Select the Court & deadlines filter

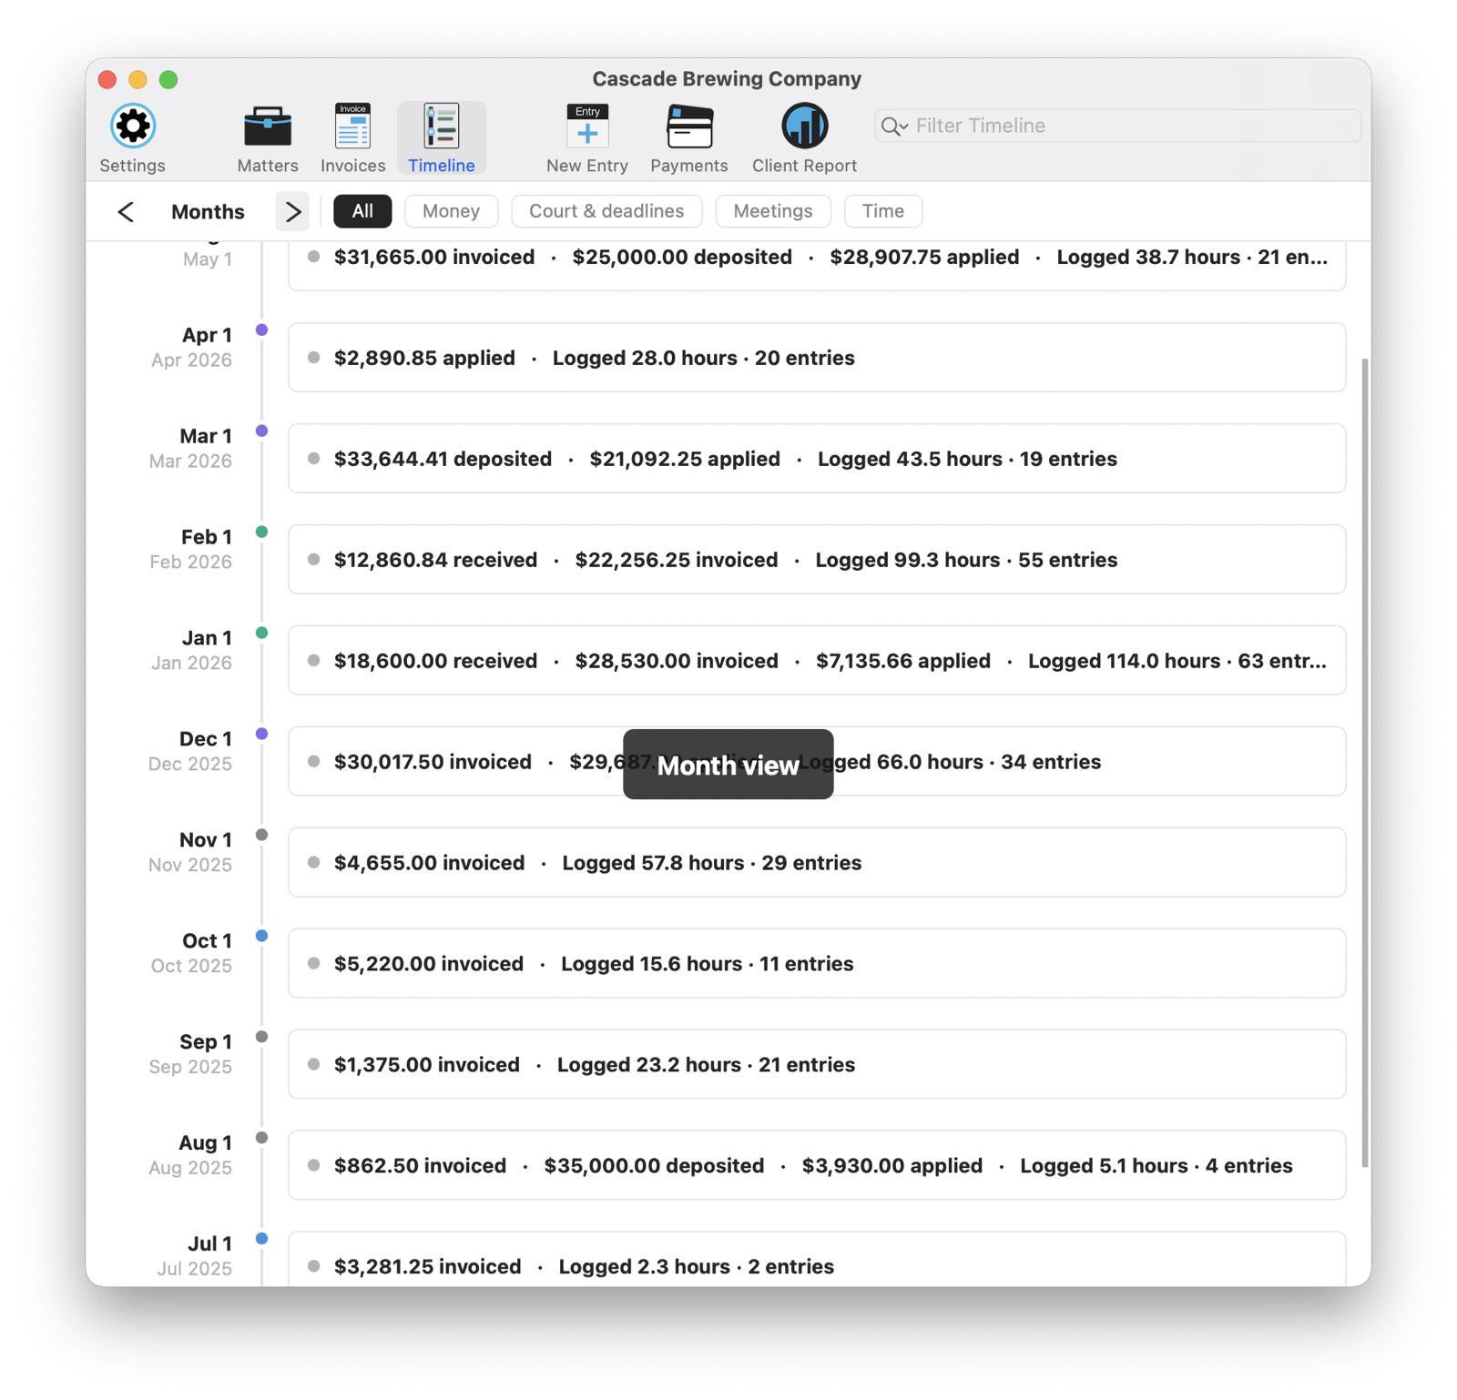coord(606,211)
